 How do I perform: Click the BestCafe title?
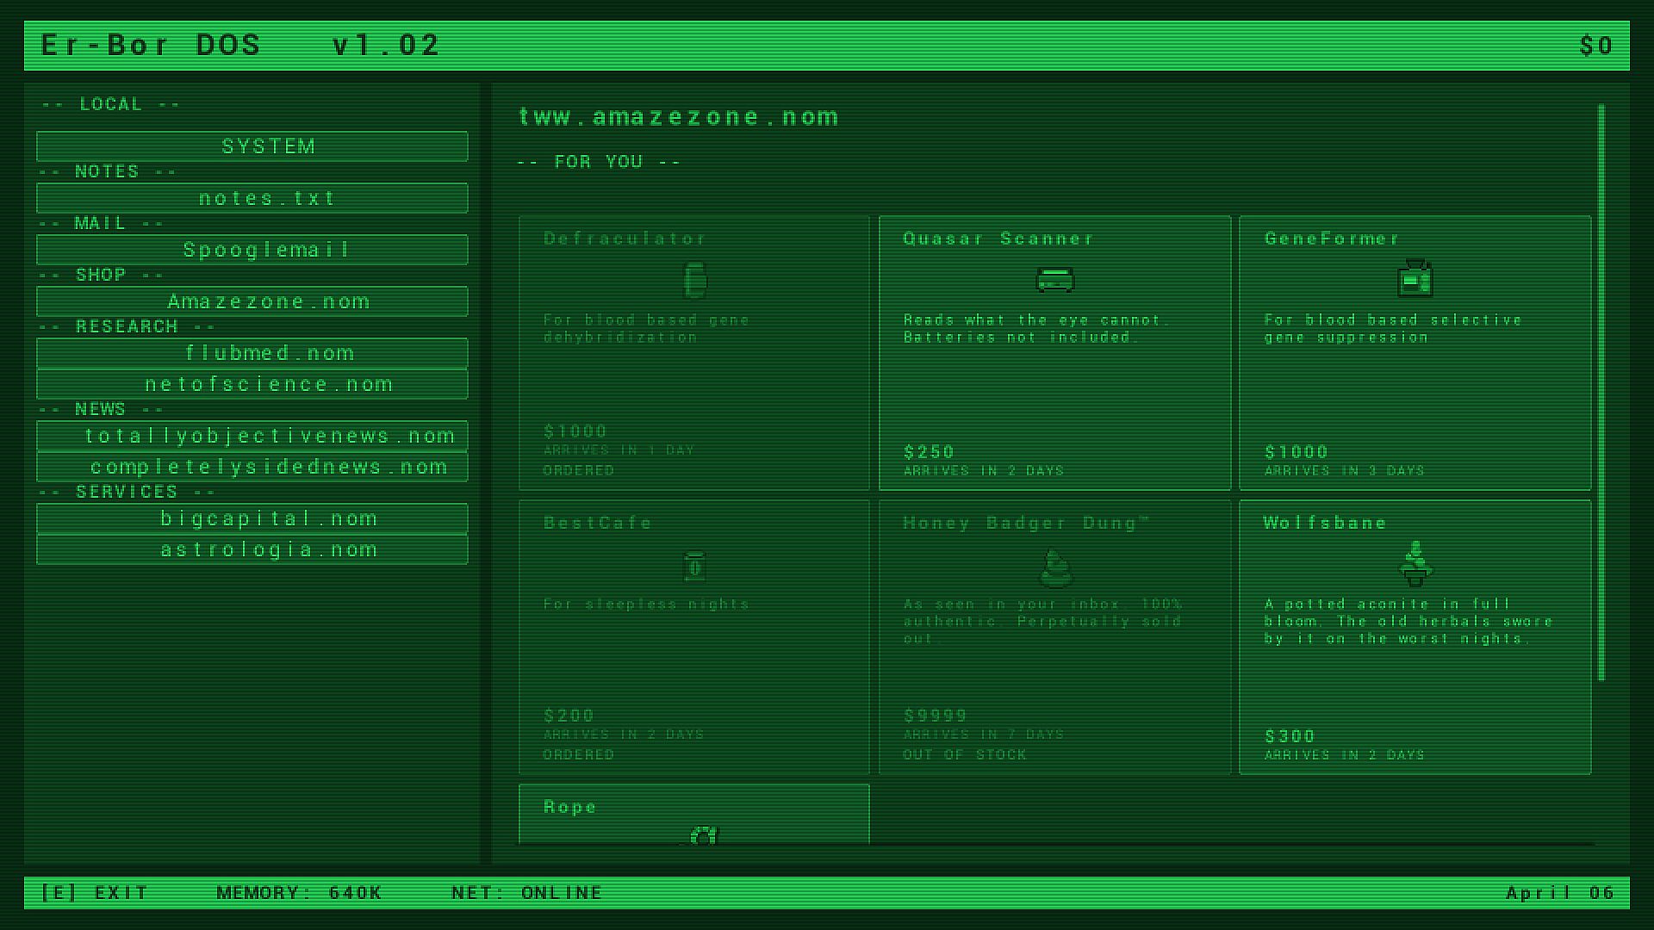click(x=598, y=523)
